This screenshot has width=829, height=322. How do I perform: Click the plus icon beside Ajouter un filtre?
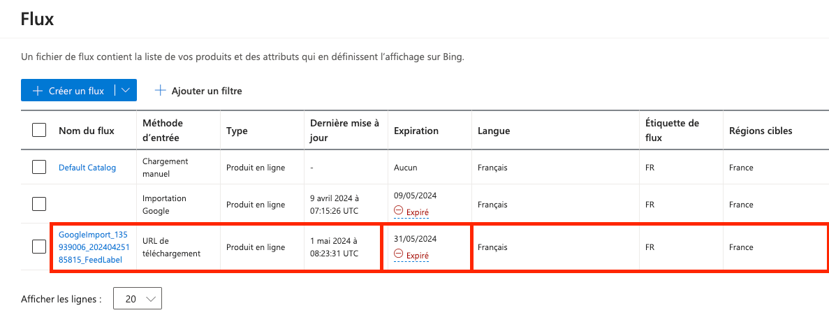(160, 90)
